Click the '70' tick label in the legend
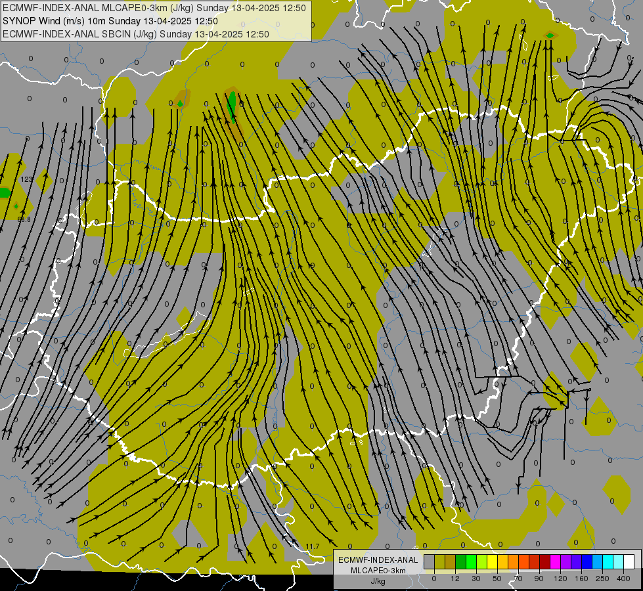The width and height of the screenshot is (643, 591). (x=518, y=579)
